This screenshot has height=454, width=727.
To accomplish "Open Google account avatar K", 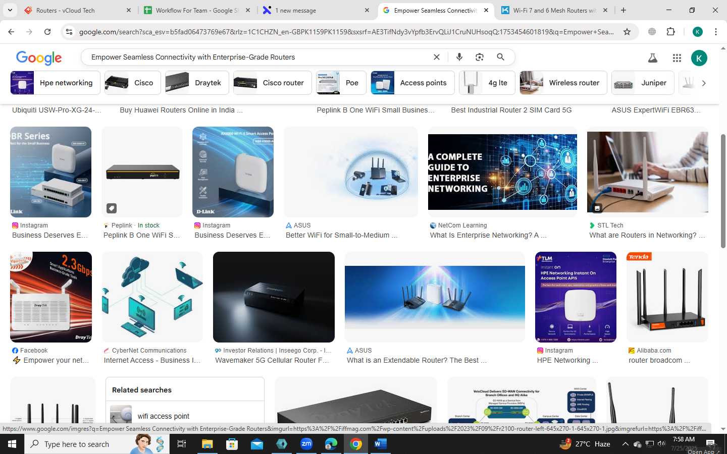I will (699, 58).
